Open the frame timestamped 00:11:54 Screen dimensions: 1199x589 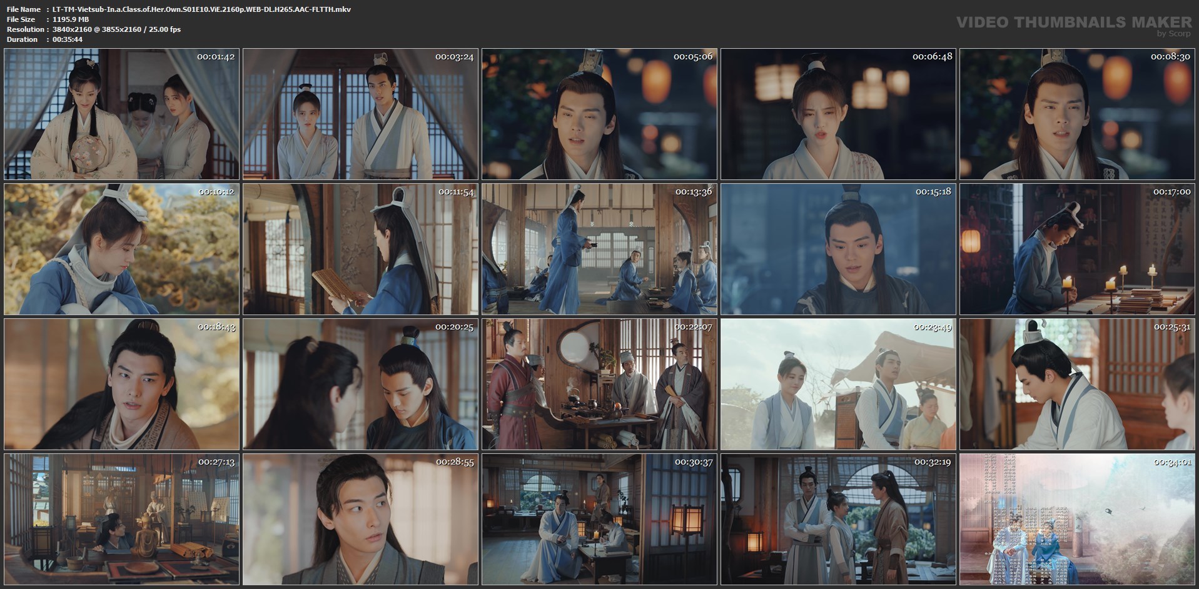pyautogui.click(x=360, y=249)
